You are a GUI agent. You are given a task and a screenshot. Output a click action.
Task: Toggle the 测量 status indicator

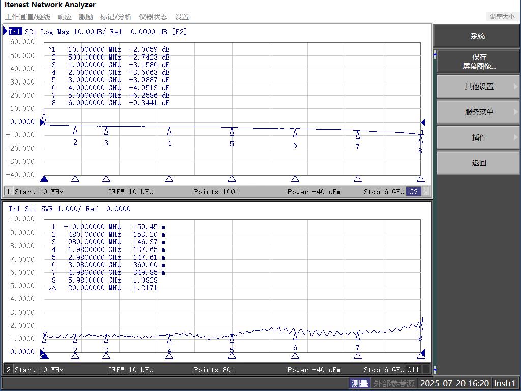(x=359, y=383)
